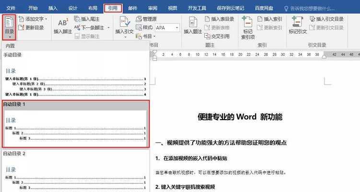The image size is (360, 192).
Task: Switch to the 邮件 mailings tab
Action: click(133, 8)
